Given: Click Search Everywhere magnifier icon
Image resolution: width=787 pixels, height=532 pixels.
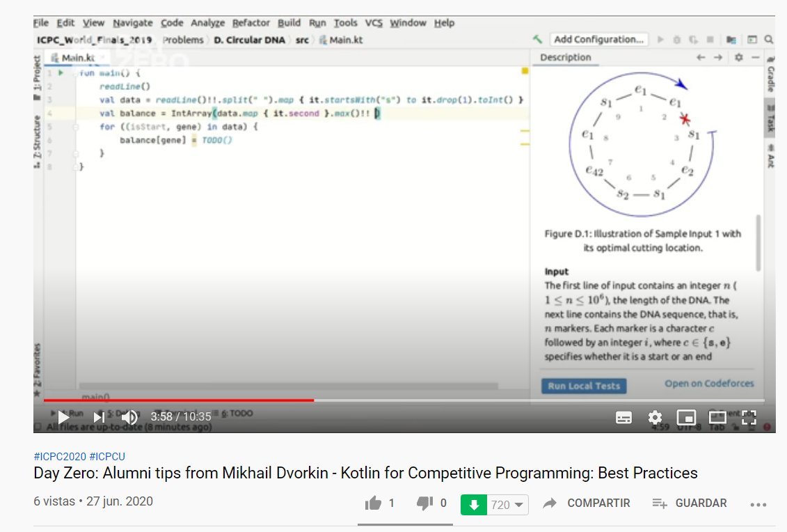Looking at the screenshot, I should (768, 39).
